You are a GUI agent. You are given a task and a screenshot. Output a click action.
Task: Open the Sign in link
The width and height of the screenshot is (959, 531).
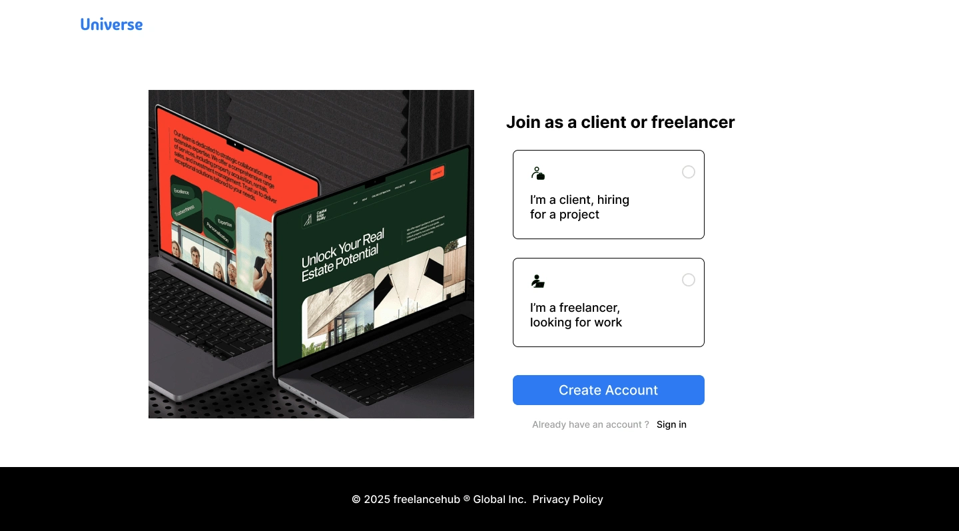tap(671, 424)
